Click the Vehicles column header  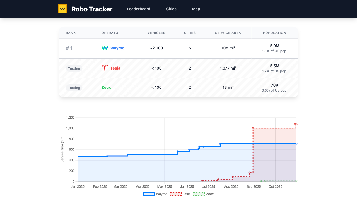click(156, 33)
